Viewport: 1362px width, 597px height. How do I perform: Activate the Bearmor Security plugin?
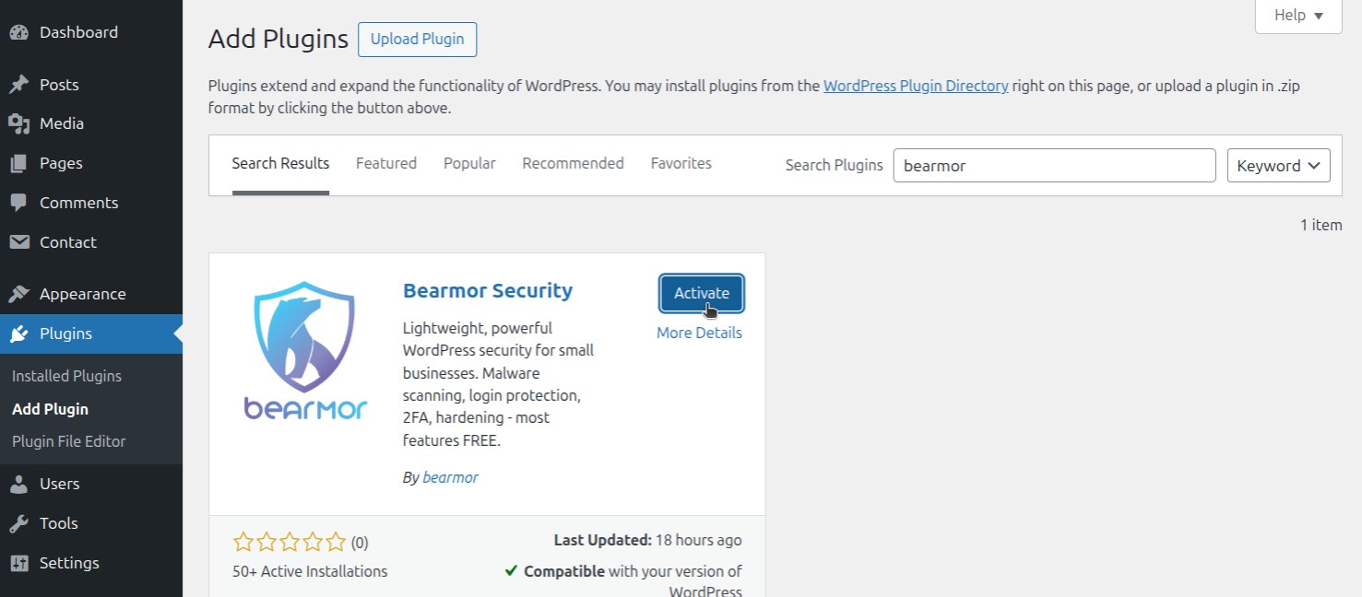coord(701,294)
